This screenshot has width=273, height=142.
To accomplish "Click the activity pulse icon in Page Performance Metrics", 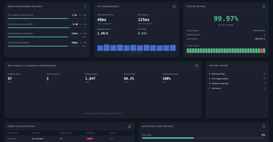I will click(85, 6).
